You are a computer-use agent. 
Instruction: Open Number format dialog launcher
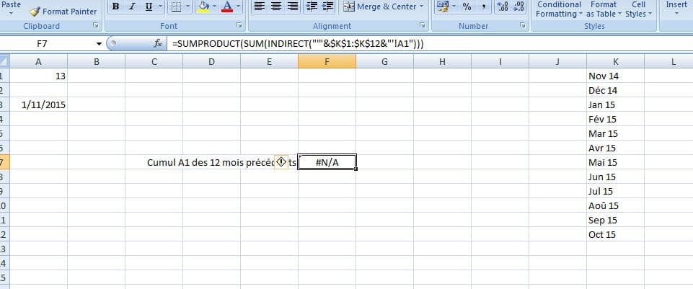[524, 26]
